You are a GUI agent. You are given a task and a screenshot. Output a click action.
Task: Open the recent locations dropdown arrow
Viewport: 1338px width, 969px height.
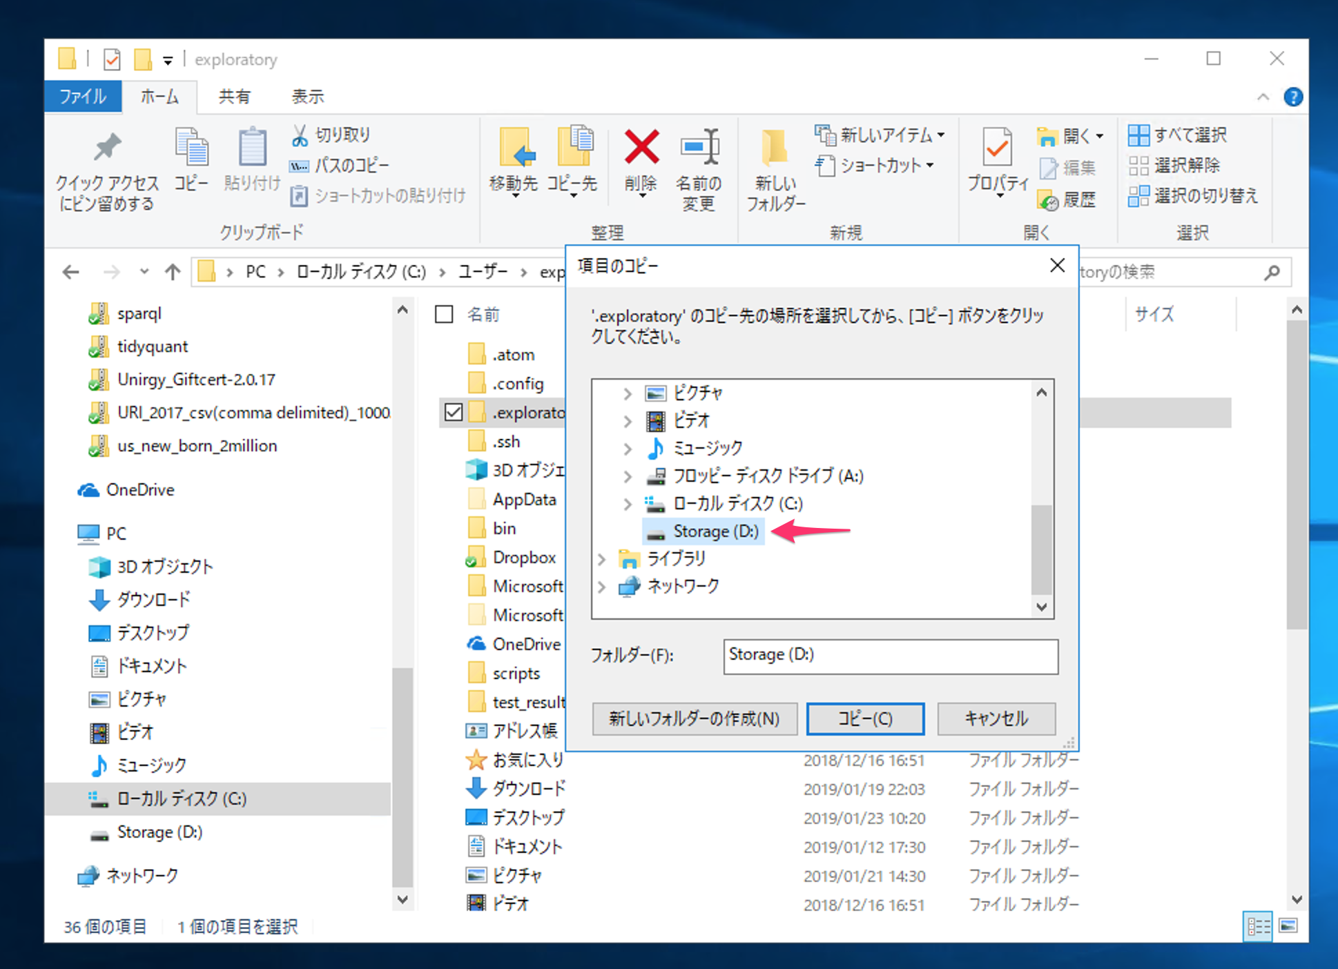(144, 271)
